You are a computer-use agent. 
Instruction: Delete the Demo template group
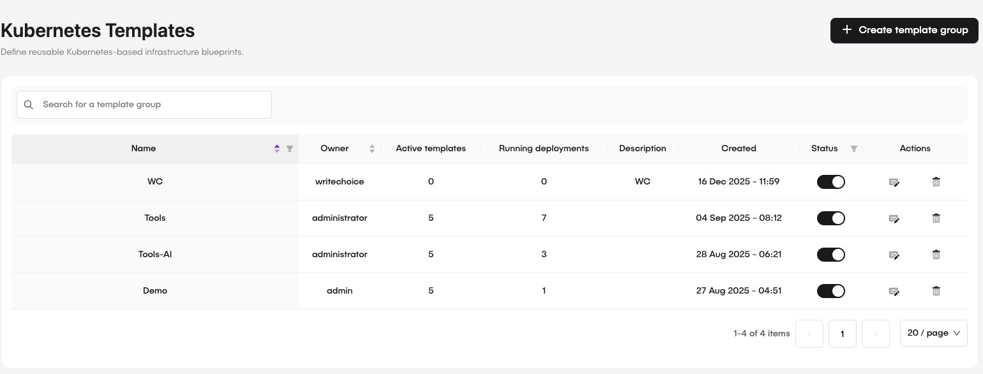click(x=936, y=291)
